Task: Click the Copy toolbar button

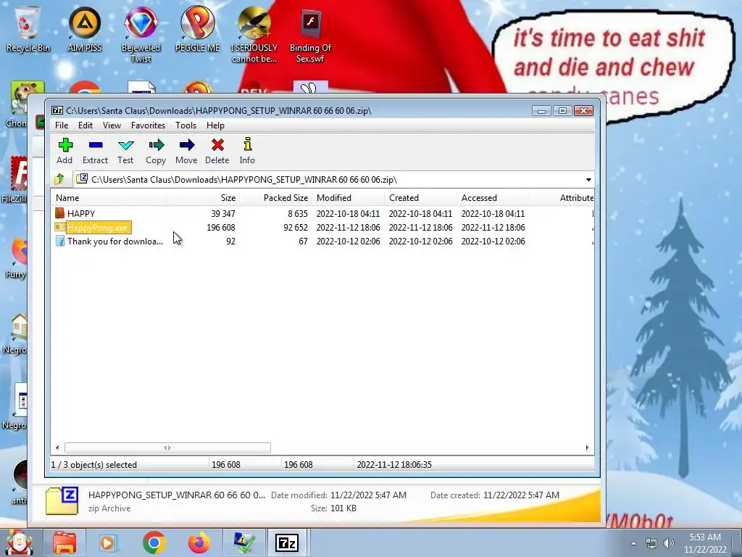Action: pyautogui.click(x=156, y=151)
